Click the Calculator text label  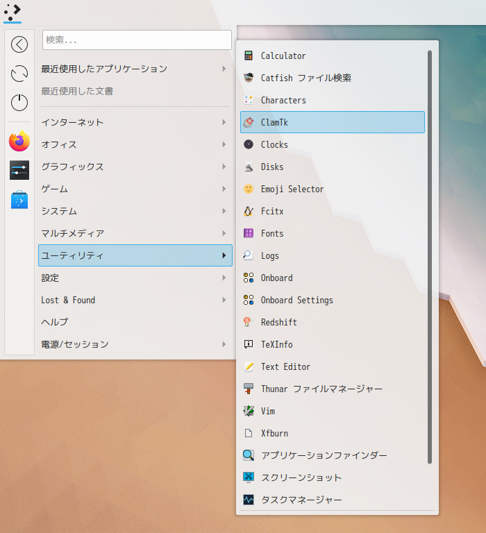pos(283,56)
